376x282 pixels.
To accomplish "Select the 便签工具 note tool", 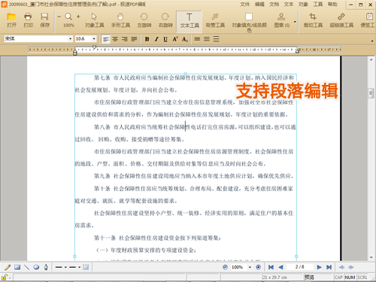I will (368, 20).
